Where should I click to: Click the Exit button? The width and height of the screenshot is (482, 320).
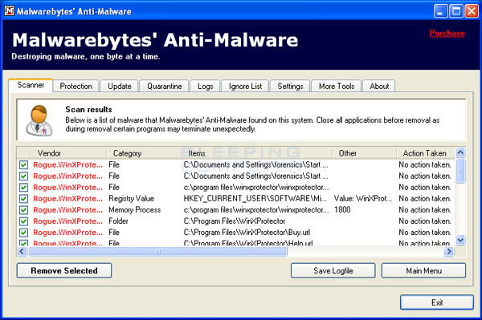click(x=437, y=302)
